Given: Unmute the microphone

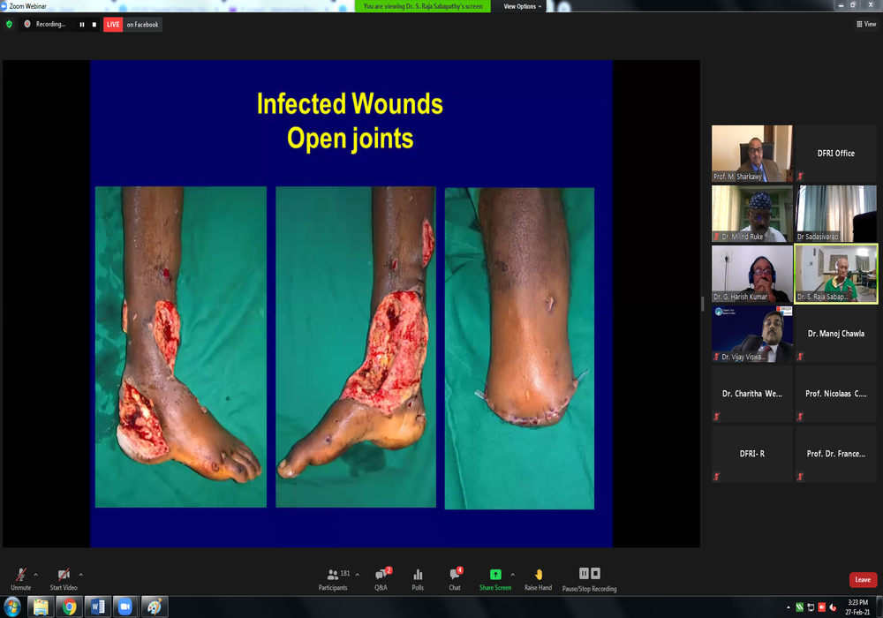Looking at the screenshot, I should click(x=20, y=576).
